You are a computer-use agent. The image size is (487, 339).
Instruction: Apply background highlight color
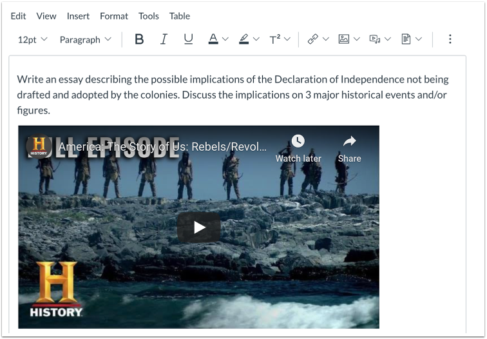(x=243, y=39)
